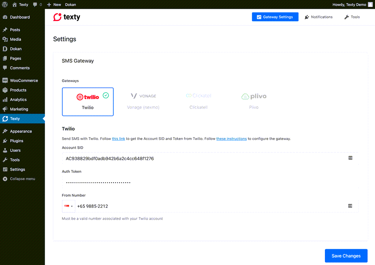375x265 pixels.
Task: Click the green checkmark on Twilio
Action: (x=106, y=95)
